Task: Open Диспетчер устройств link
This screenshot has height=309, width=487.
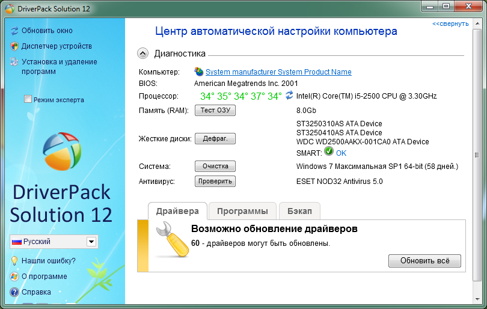Action: coord(57,46)
